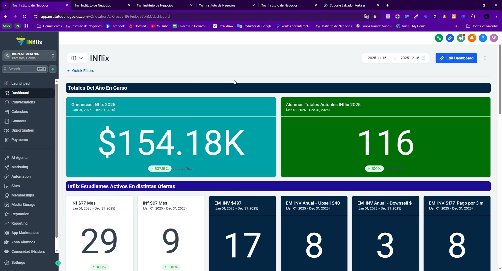Open App Marketplace in the sidebar
The width and height of the screenshot is (502, 271).
click(27, 233)
